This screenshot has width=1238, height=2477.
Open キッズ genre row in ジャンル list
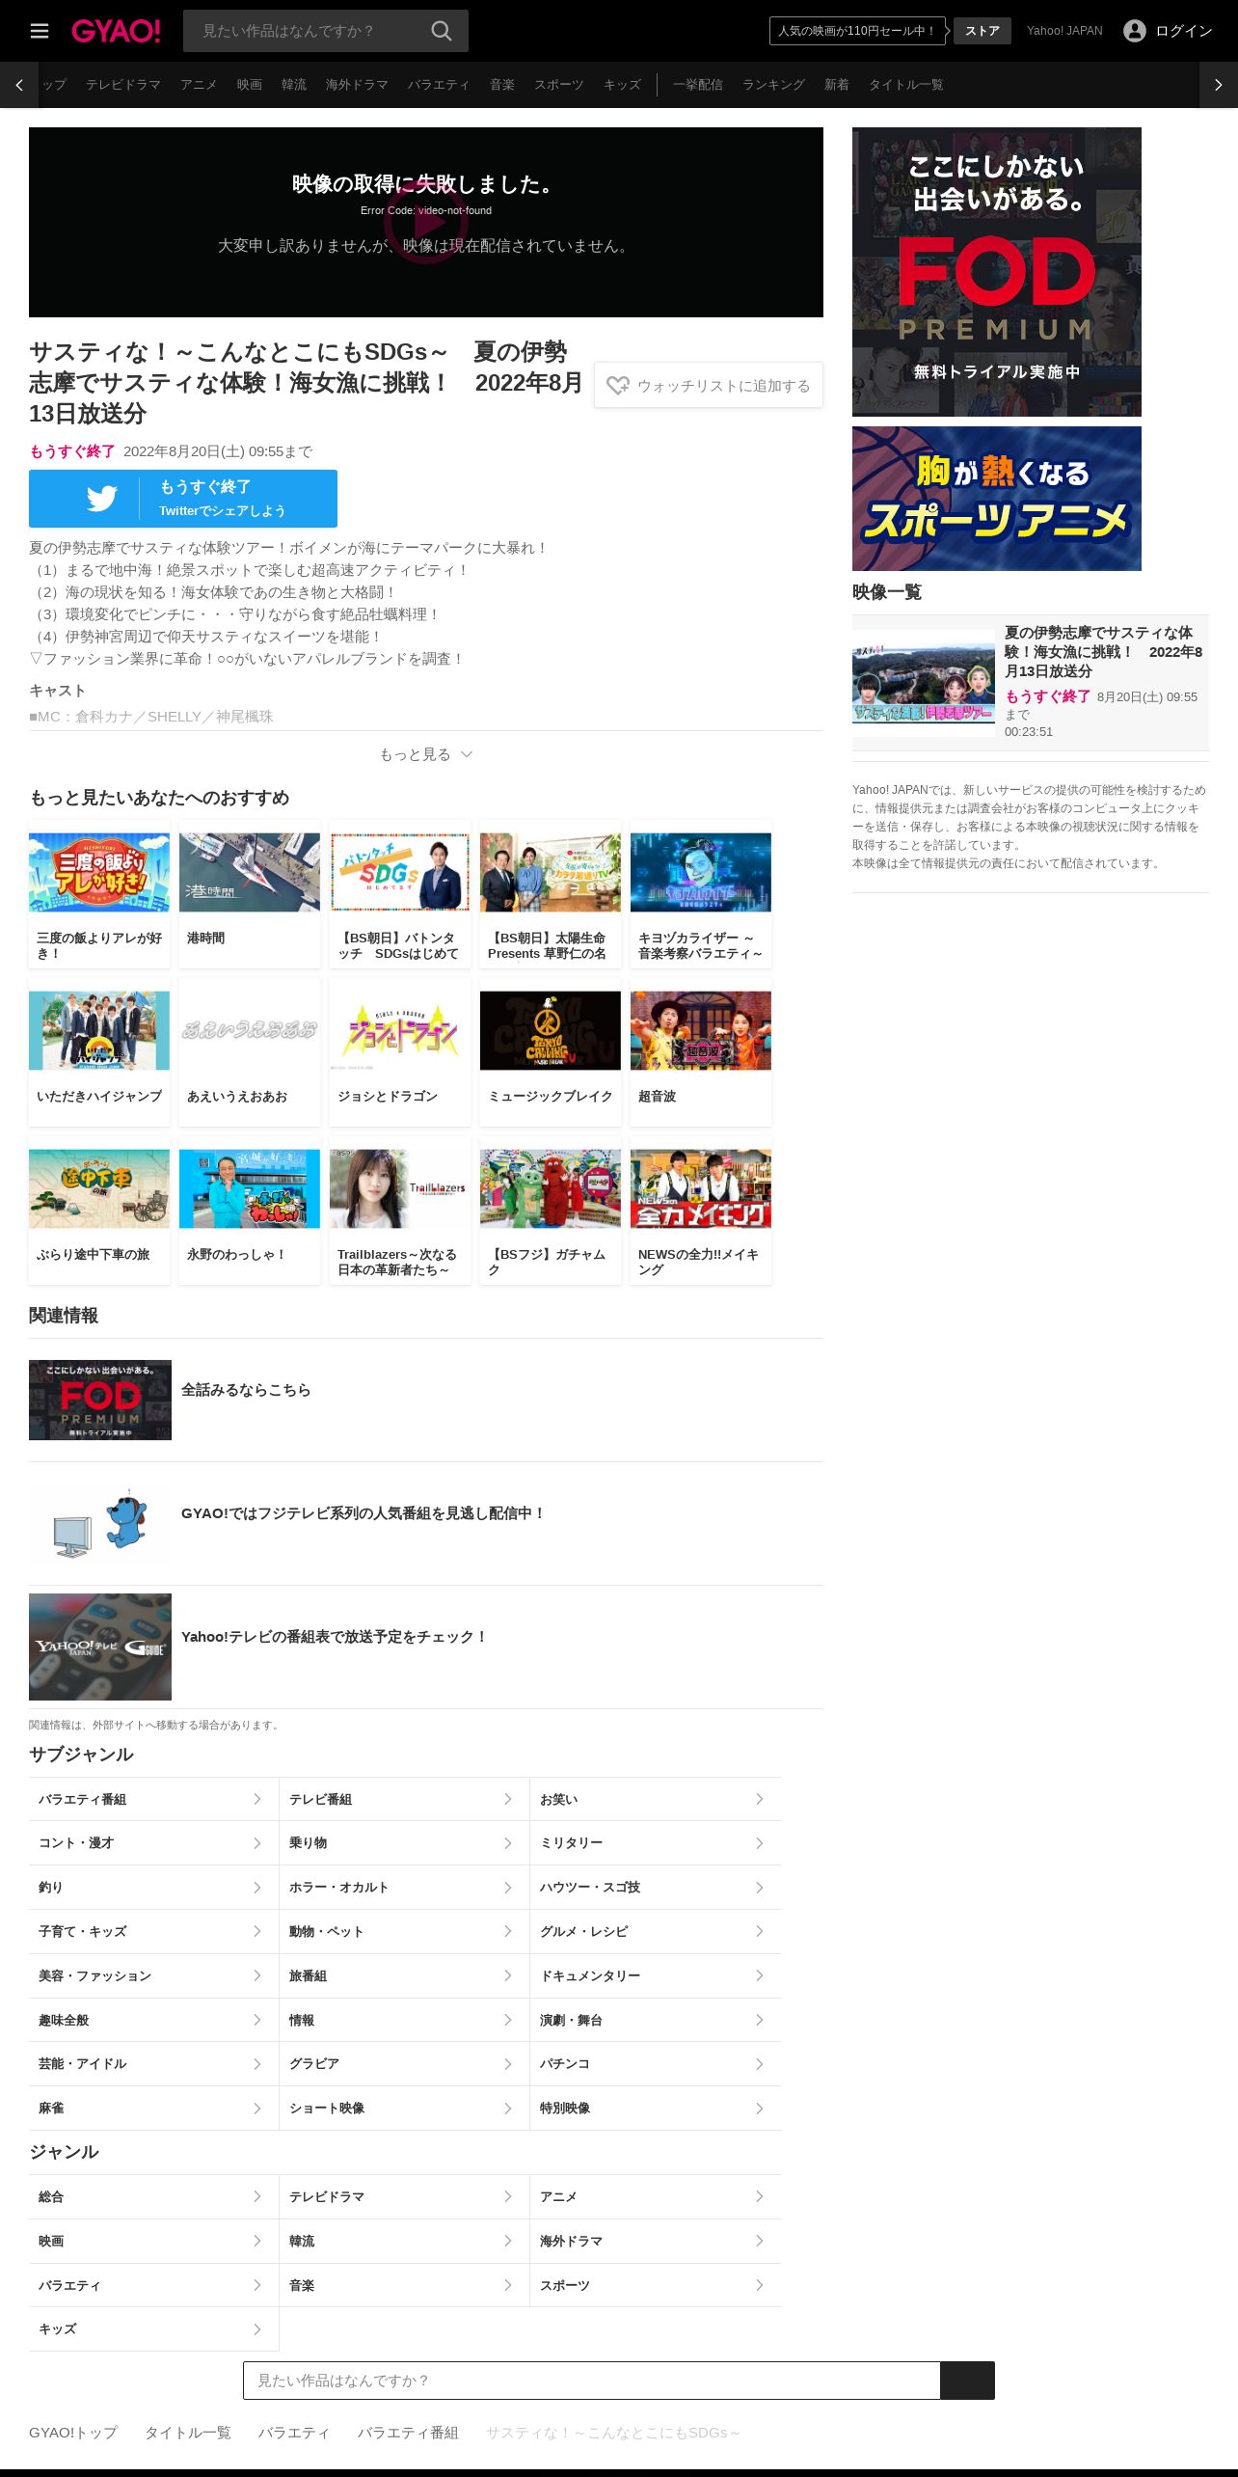point(153,2328)
